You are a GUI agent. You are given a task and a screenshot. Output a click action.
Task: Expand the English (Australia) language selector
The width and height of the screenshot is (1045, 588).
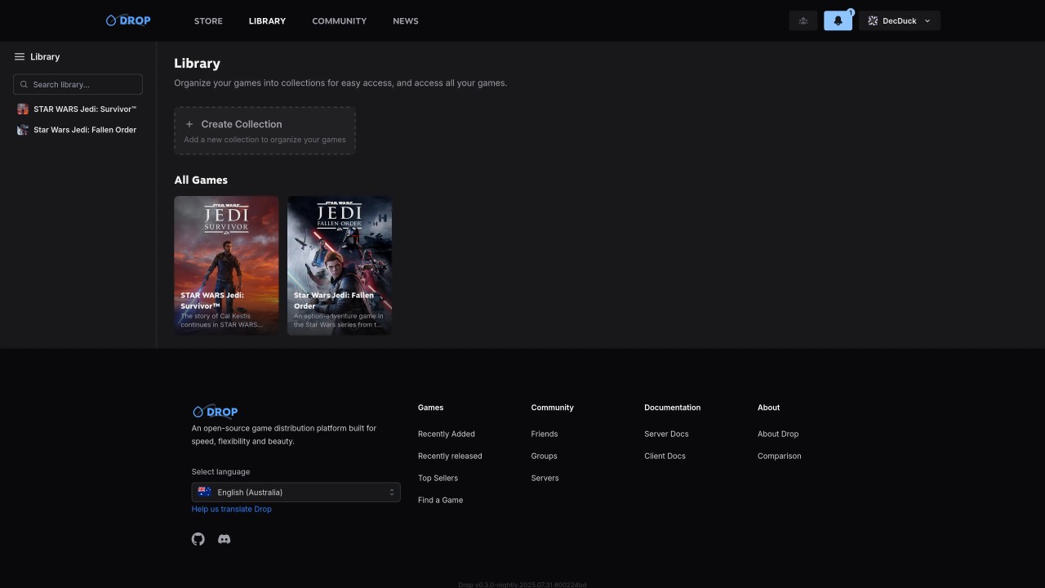point(296,492)
